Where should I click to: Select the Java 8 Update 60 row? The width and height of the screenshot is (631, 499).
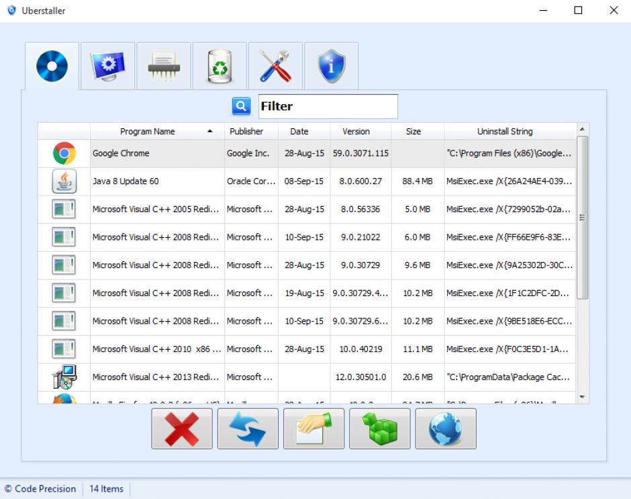pyautogui.click(x=307, y=181)
